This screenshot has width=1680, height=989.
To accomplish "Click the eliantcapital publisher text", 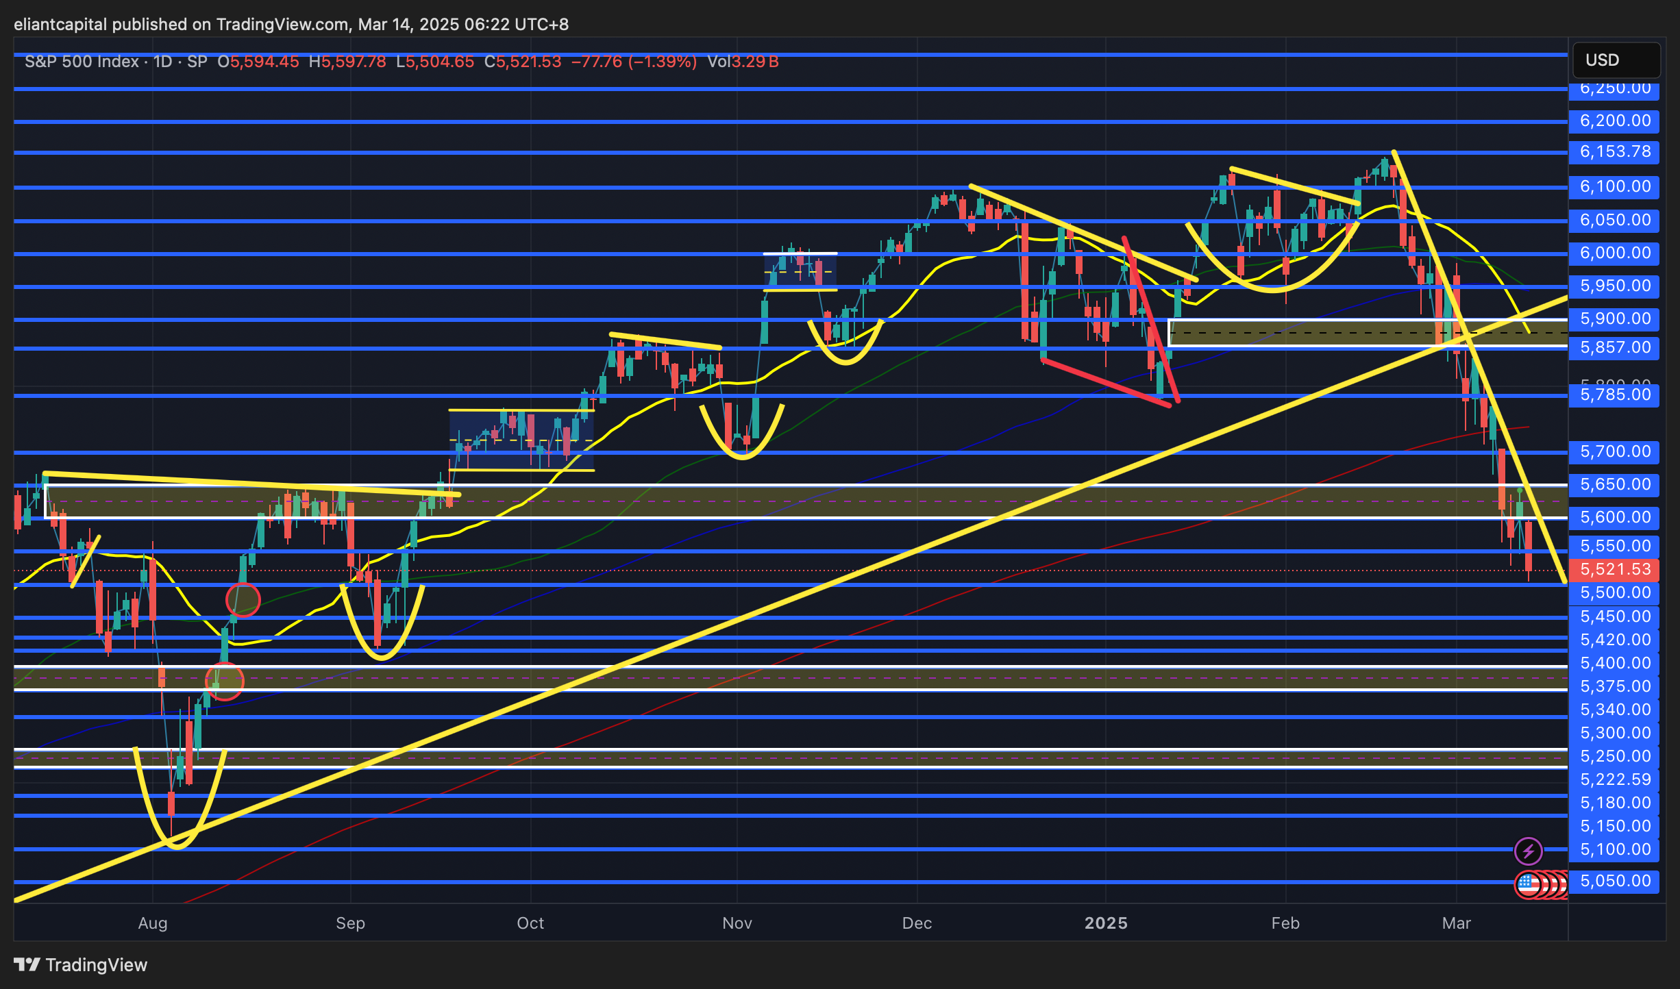I will 60,25.
